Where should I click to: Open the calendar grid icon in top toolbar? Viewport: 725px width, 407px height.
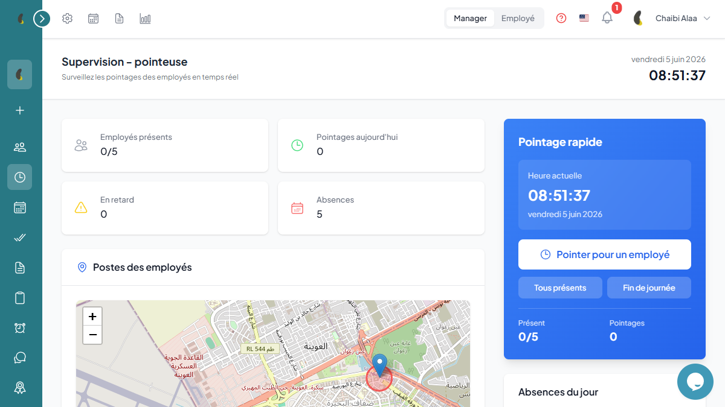click(x=94, y=19)
